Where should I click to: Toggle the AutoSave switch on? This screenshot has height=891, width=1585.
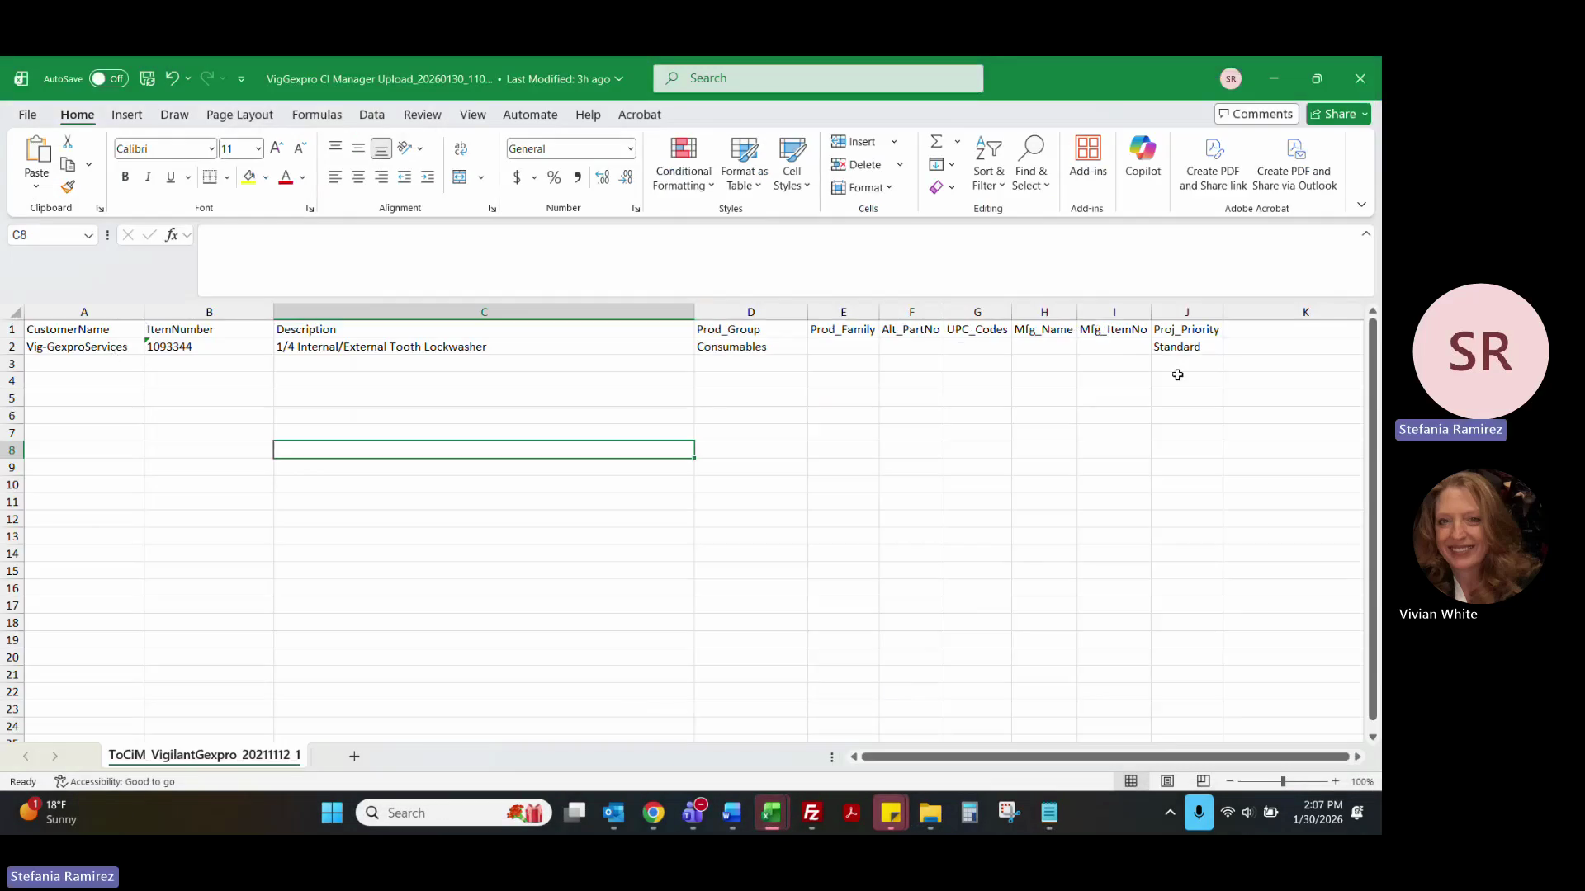(108, 78)
